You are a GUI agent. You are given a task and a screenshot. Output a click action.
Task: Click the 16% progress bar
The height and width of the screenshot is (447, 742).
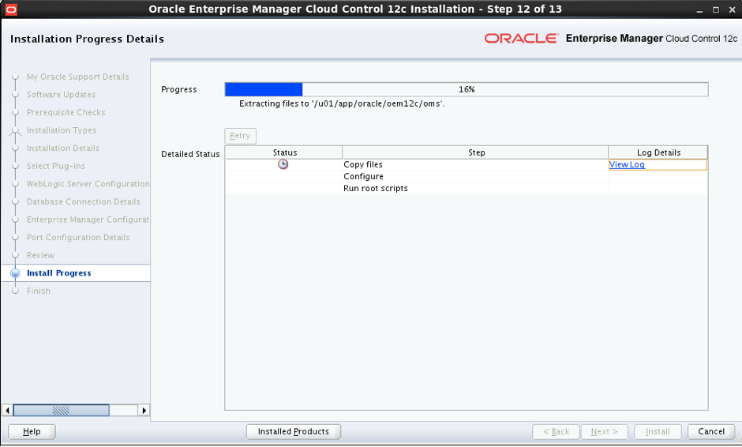tap(466, 89)
